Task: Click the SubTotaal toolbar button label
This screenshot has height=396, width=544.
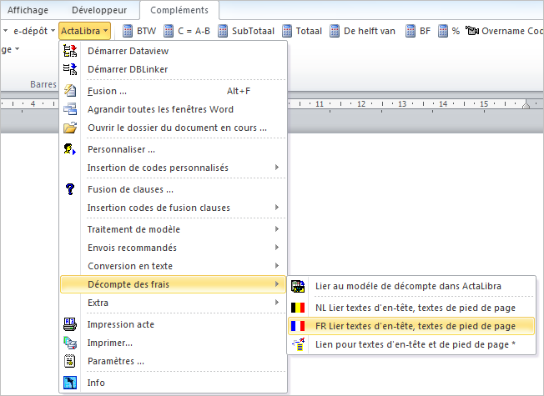Action: tap(253, 31)
